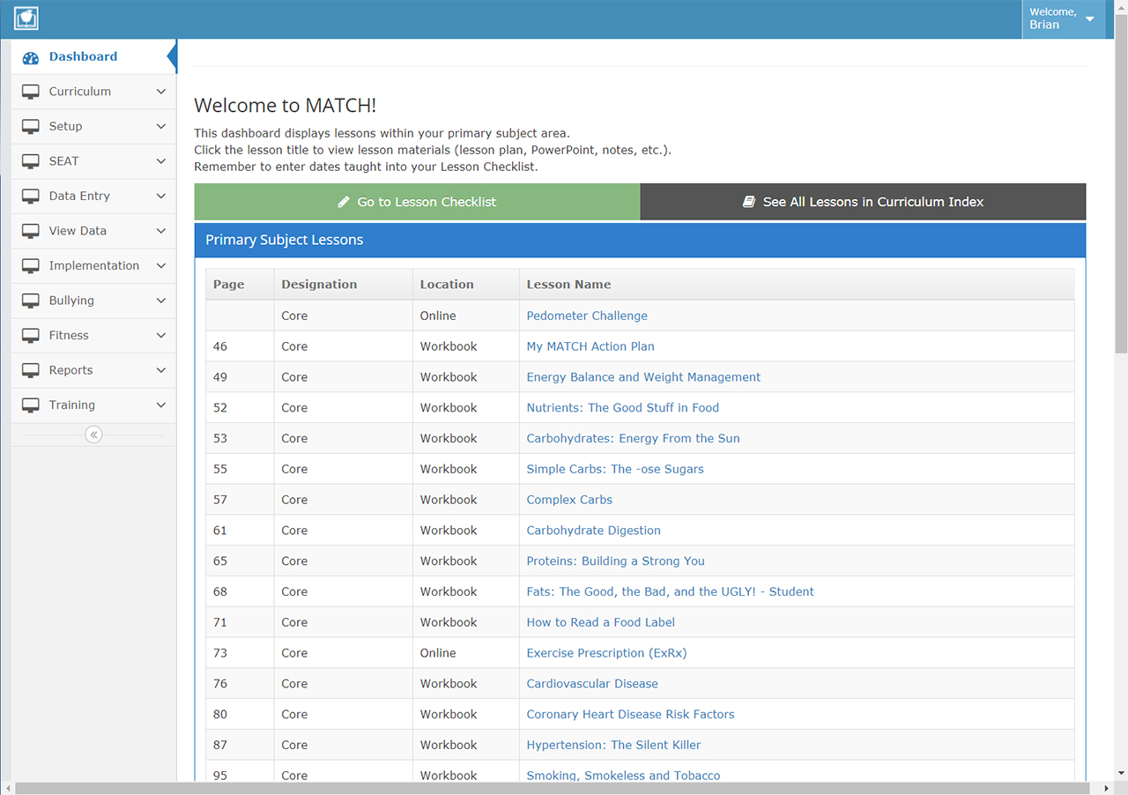Collapse the sidebar with double-chevron icon
Screen dimensions: 1128x795
click(93, 435)
